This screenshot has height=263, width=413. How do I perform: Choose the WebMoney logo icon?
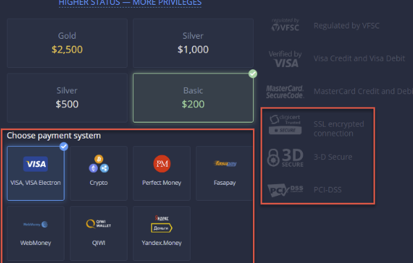click(x=35, y=224)
